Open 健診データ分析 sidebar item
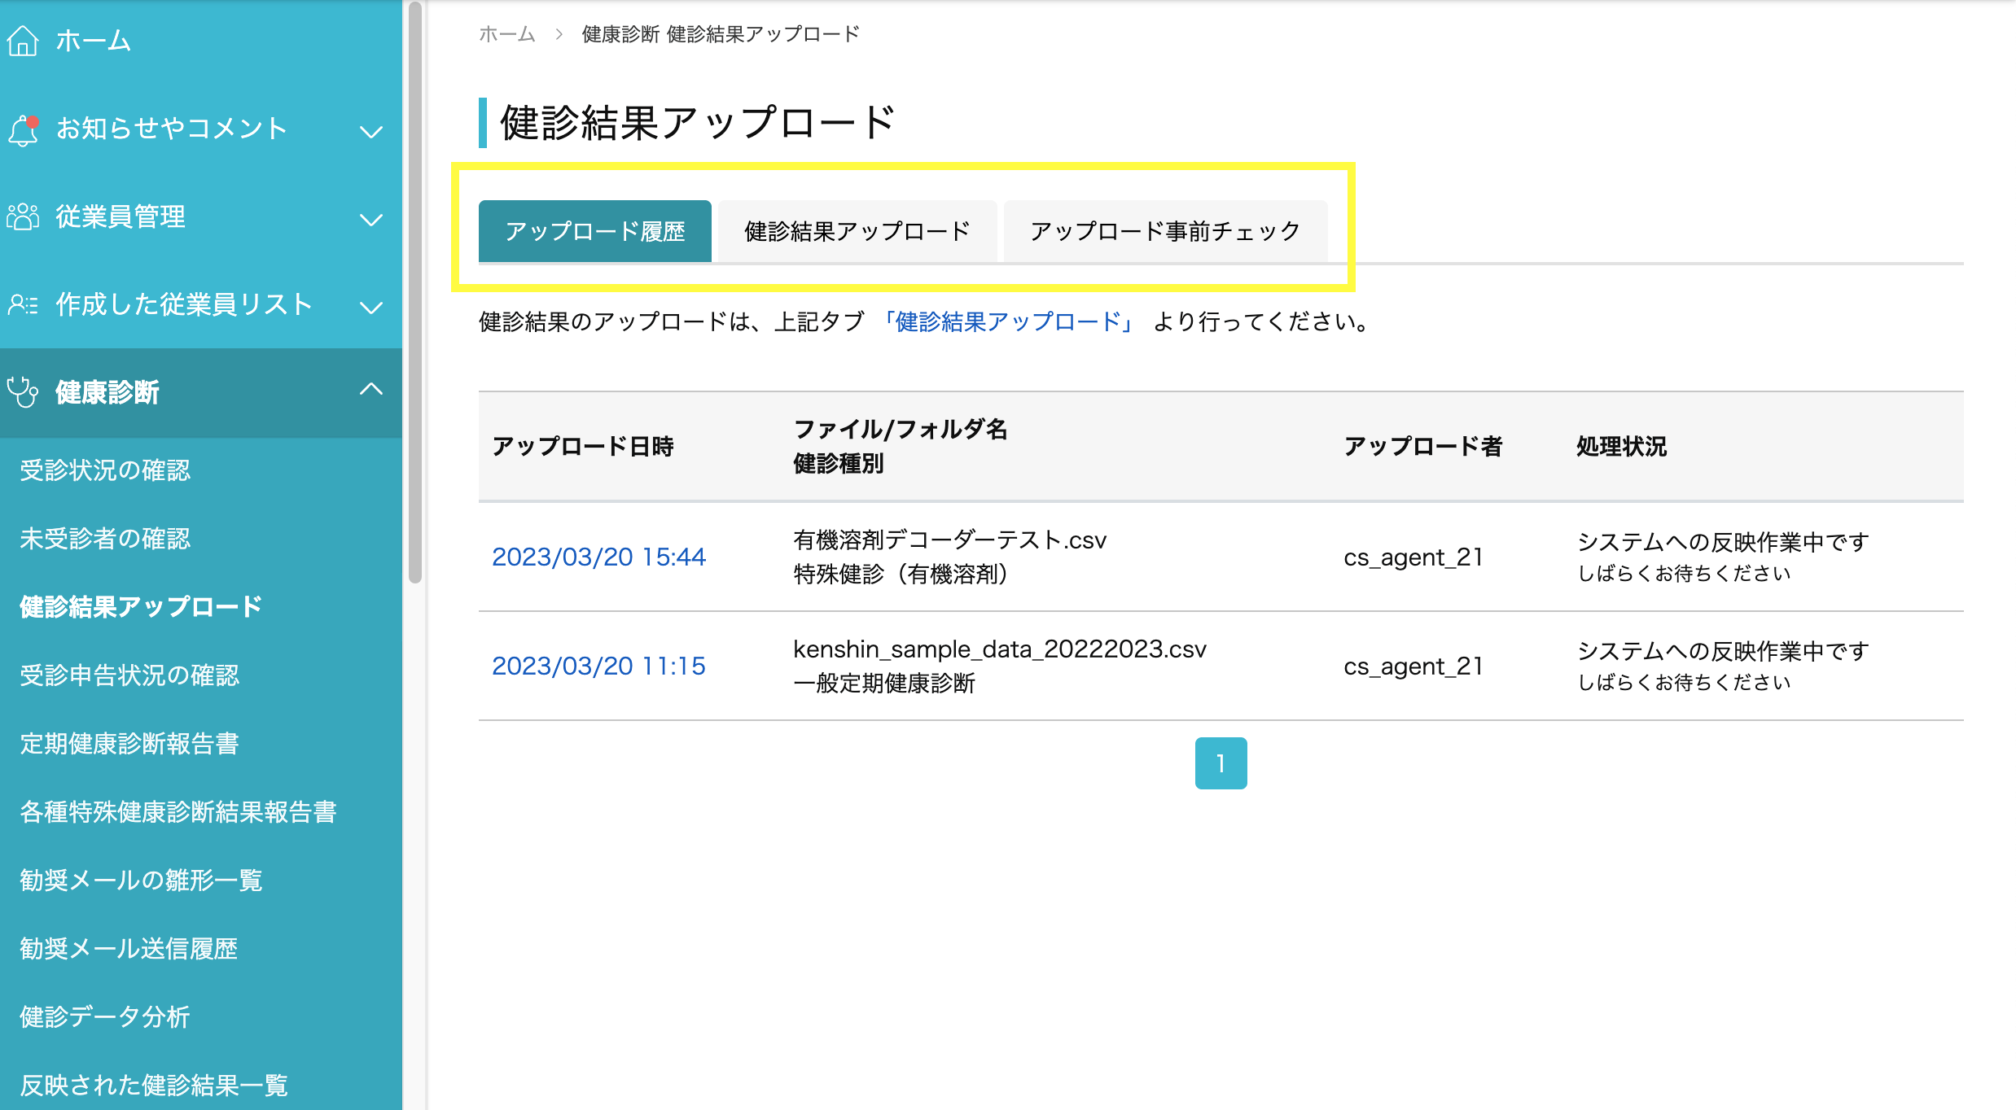The width and height of the screenshot is (2016, 1110). (x=105, y=1017)
